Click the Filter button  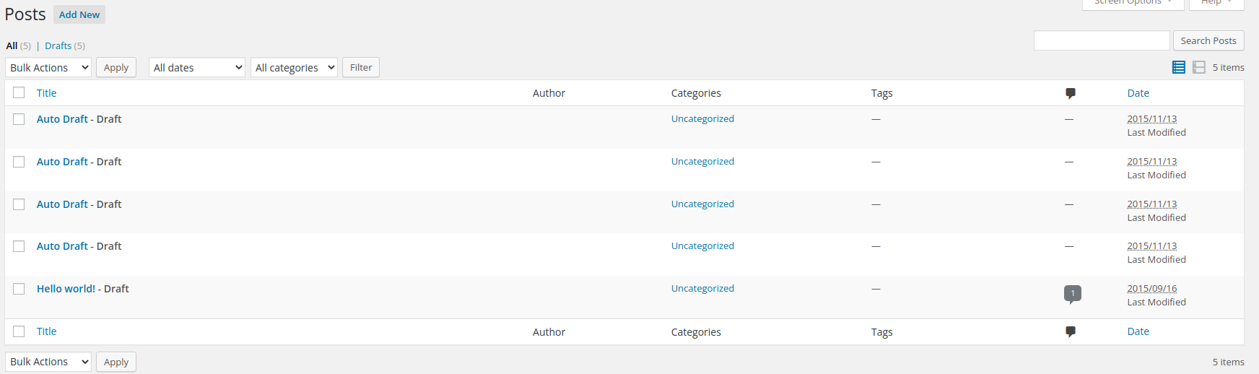(361, 67)
